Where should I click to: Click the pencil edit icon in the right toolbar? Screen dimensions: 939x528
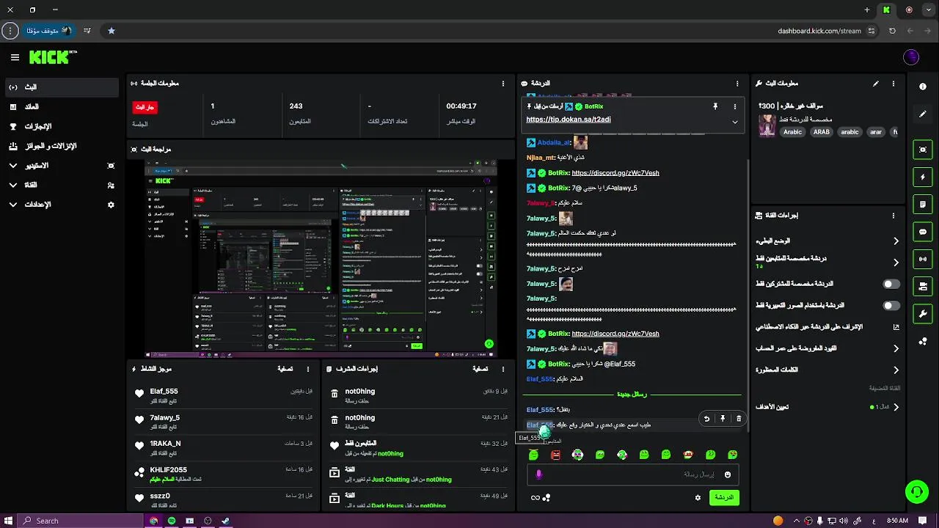[923, 114]
